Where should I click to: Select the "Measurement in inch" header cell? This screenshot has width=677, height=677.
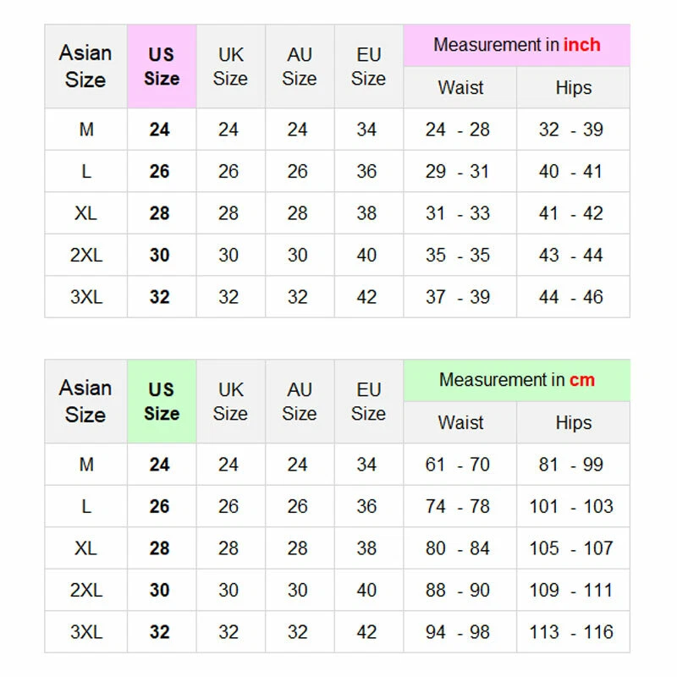(x=516, y=45)
